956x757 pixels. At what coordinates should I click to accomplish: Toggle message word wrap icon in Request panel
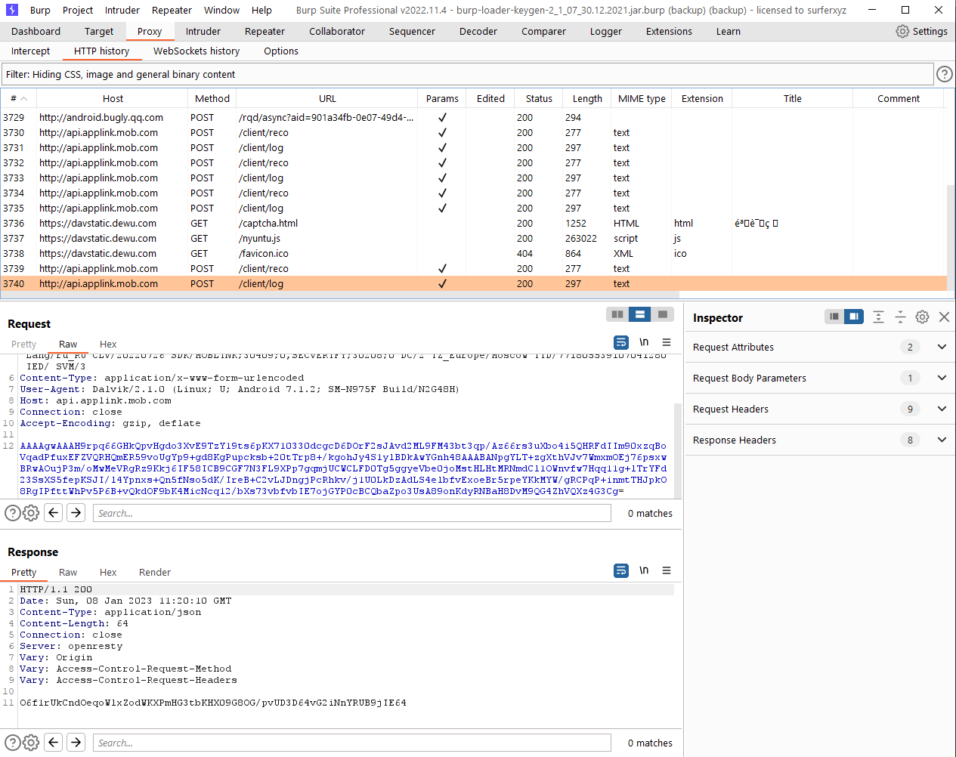[621, 342]
